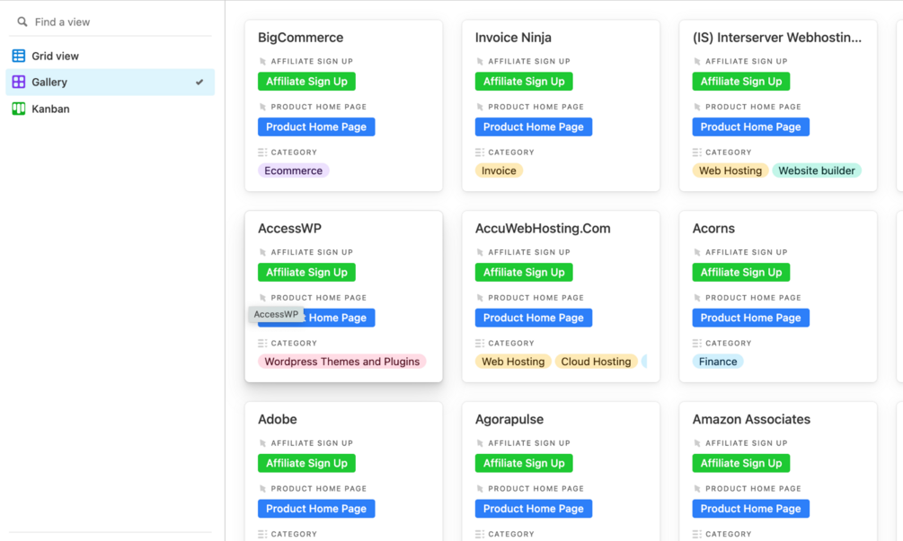
Task: Open the Amazon Associates card title
Action: [751, 419]
